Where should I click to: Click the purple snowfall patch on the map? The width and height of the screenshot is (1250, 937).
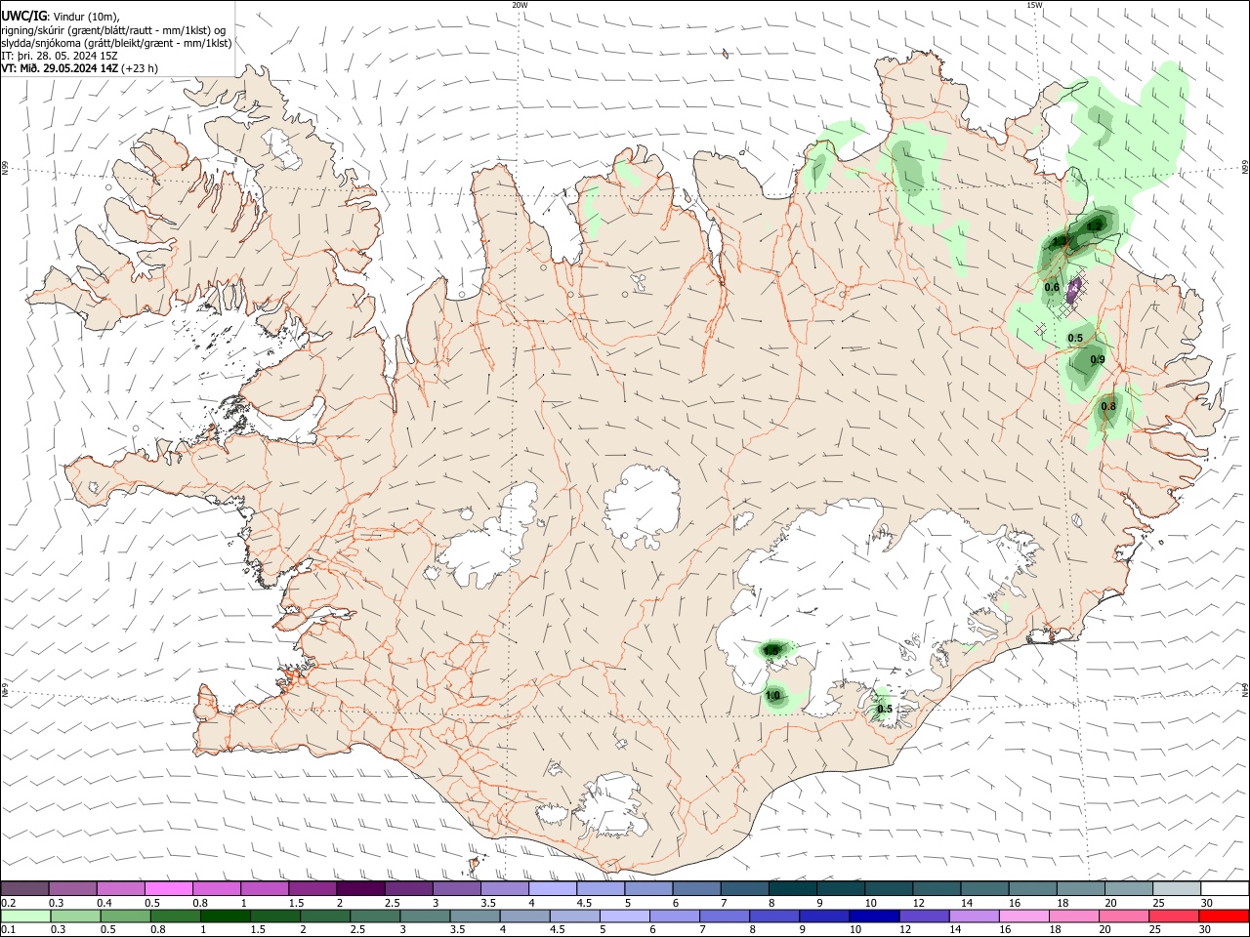[1073, 289]
